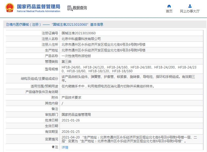Click 国家药品监督管理局 site title

tap(38, 6)
